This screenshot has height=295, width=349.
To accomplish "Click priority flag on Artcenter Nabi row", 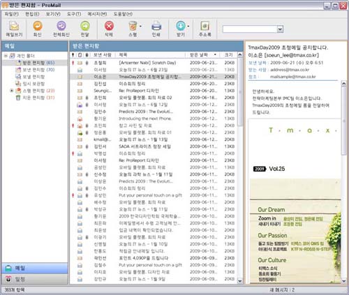I will click(x=73, y=63).
